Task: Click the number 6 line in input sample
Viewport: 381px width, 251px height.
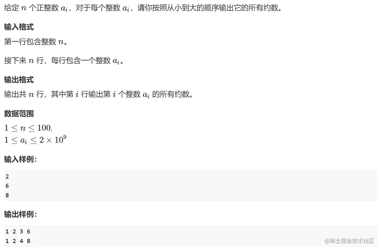Action: pyautogui.click(x=7, y=186)
